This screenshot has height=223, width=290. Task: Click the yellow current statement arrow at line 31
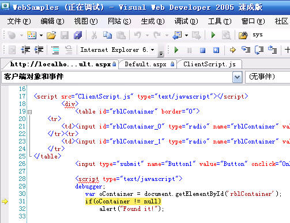point(5,201)
